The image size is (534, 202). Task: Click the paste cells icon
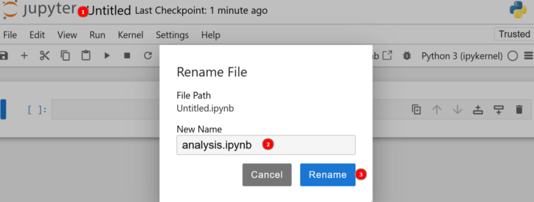coord(86,56)
